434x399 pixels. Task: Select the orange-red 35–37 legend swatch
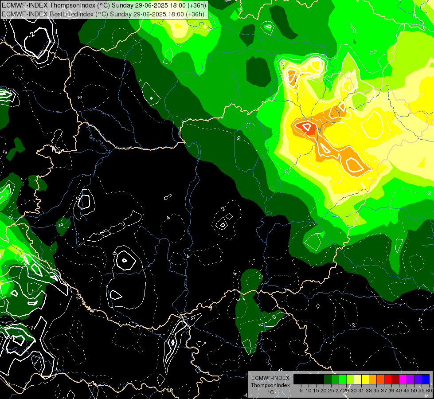pyautogui.click(x=380, y=379)
